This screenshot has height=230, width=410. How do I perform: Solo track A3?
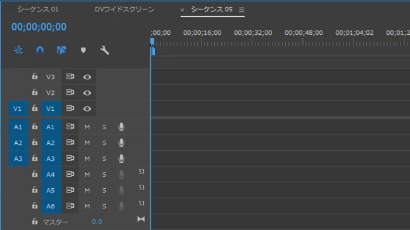[x=104, y=159]
